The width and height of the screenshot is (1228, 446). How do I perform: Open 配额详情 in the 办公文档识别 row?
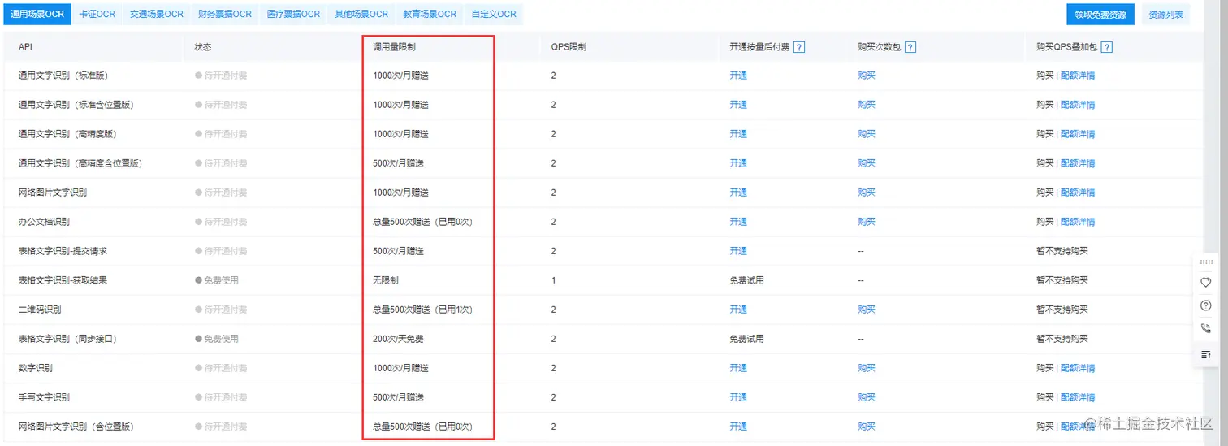pos(1078,222)
